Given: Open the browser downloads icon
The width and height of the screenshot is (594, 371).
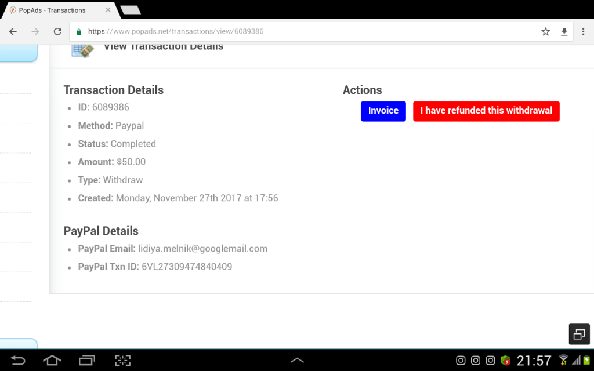Looking at the screenshot, I should coord(564,31).
